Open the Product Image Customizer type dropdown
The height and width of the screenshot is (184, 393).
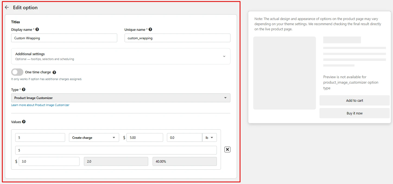point(121,98)
